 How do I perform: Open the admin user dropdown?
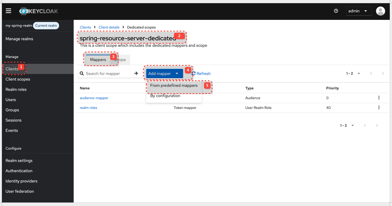point(359,11)
